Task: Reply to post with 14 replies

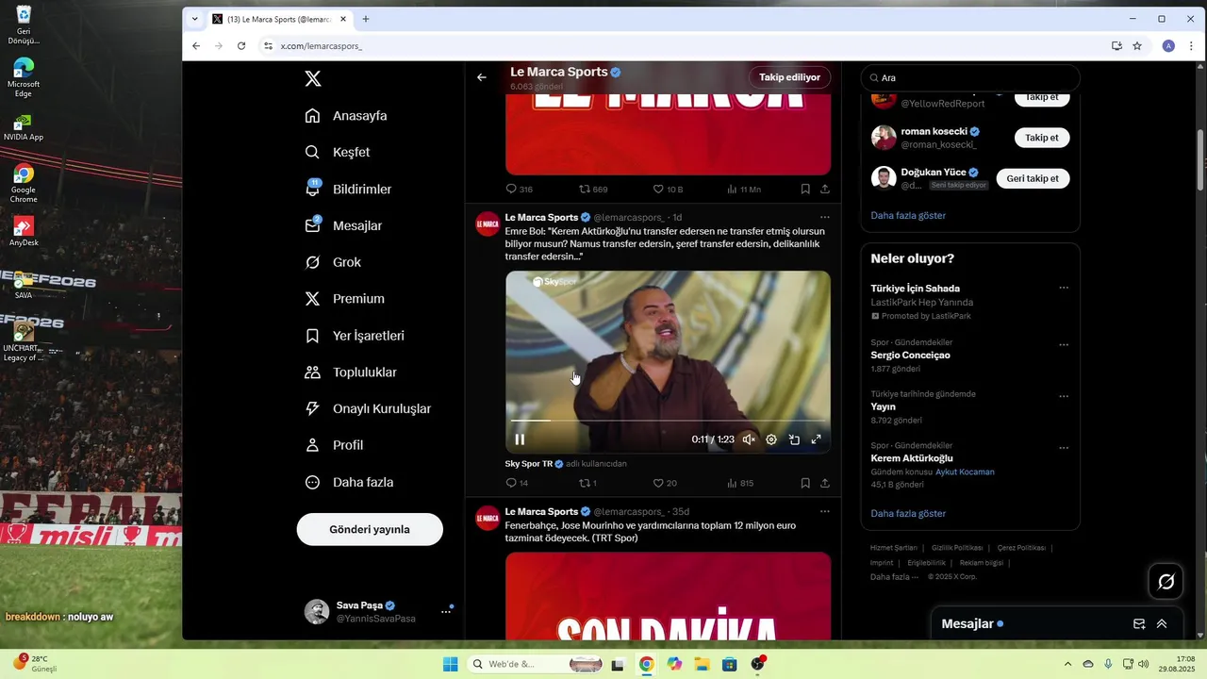Action: coord(517,483)
